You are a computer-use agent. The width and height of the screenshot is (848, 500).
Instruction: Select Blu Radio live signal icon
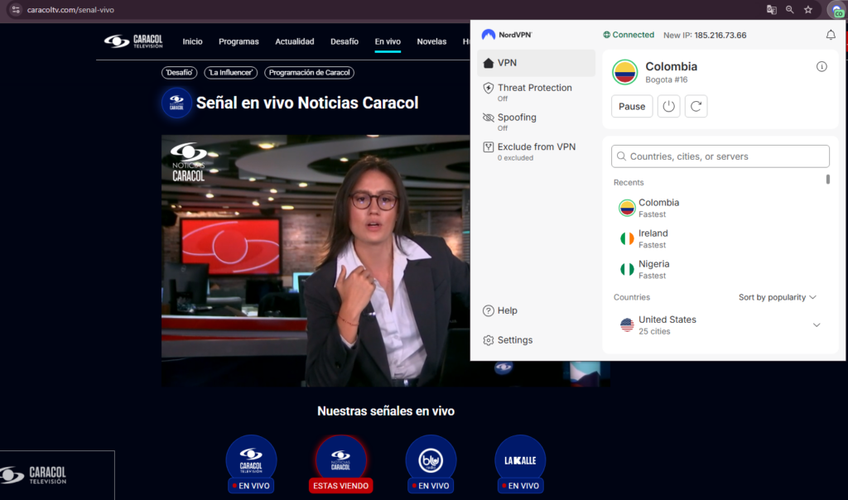click(x=431, y=460)
